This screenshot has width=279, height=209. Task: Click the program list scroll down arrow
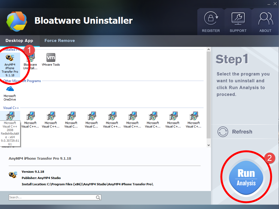point(209,145)
